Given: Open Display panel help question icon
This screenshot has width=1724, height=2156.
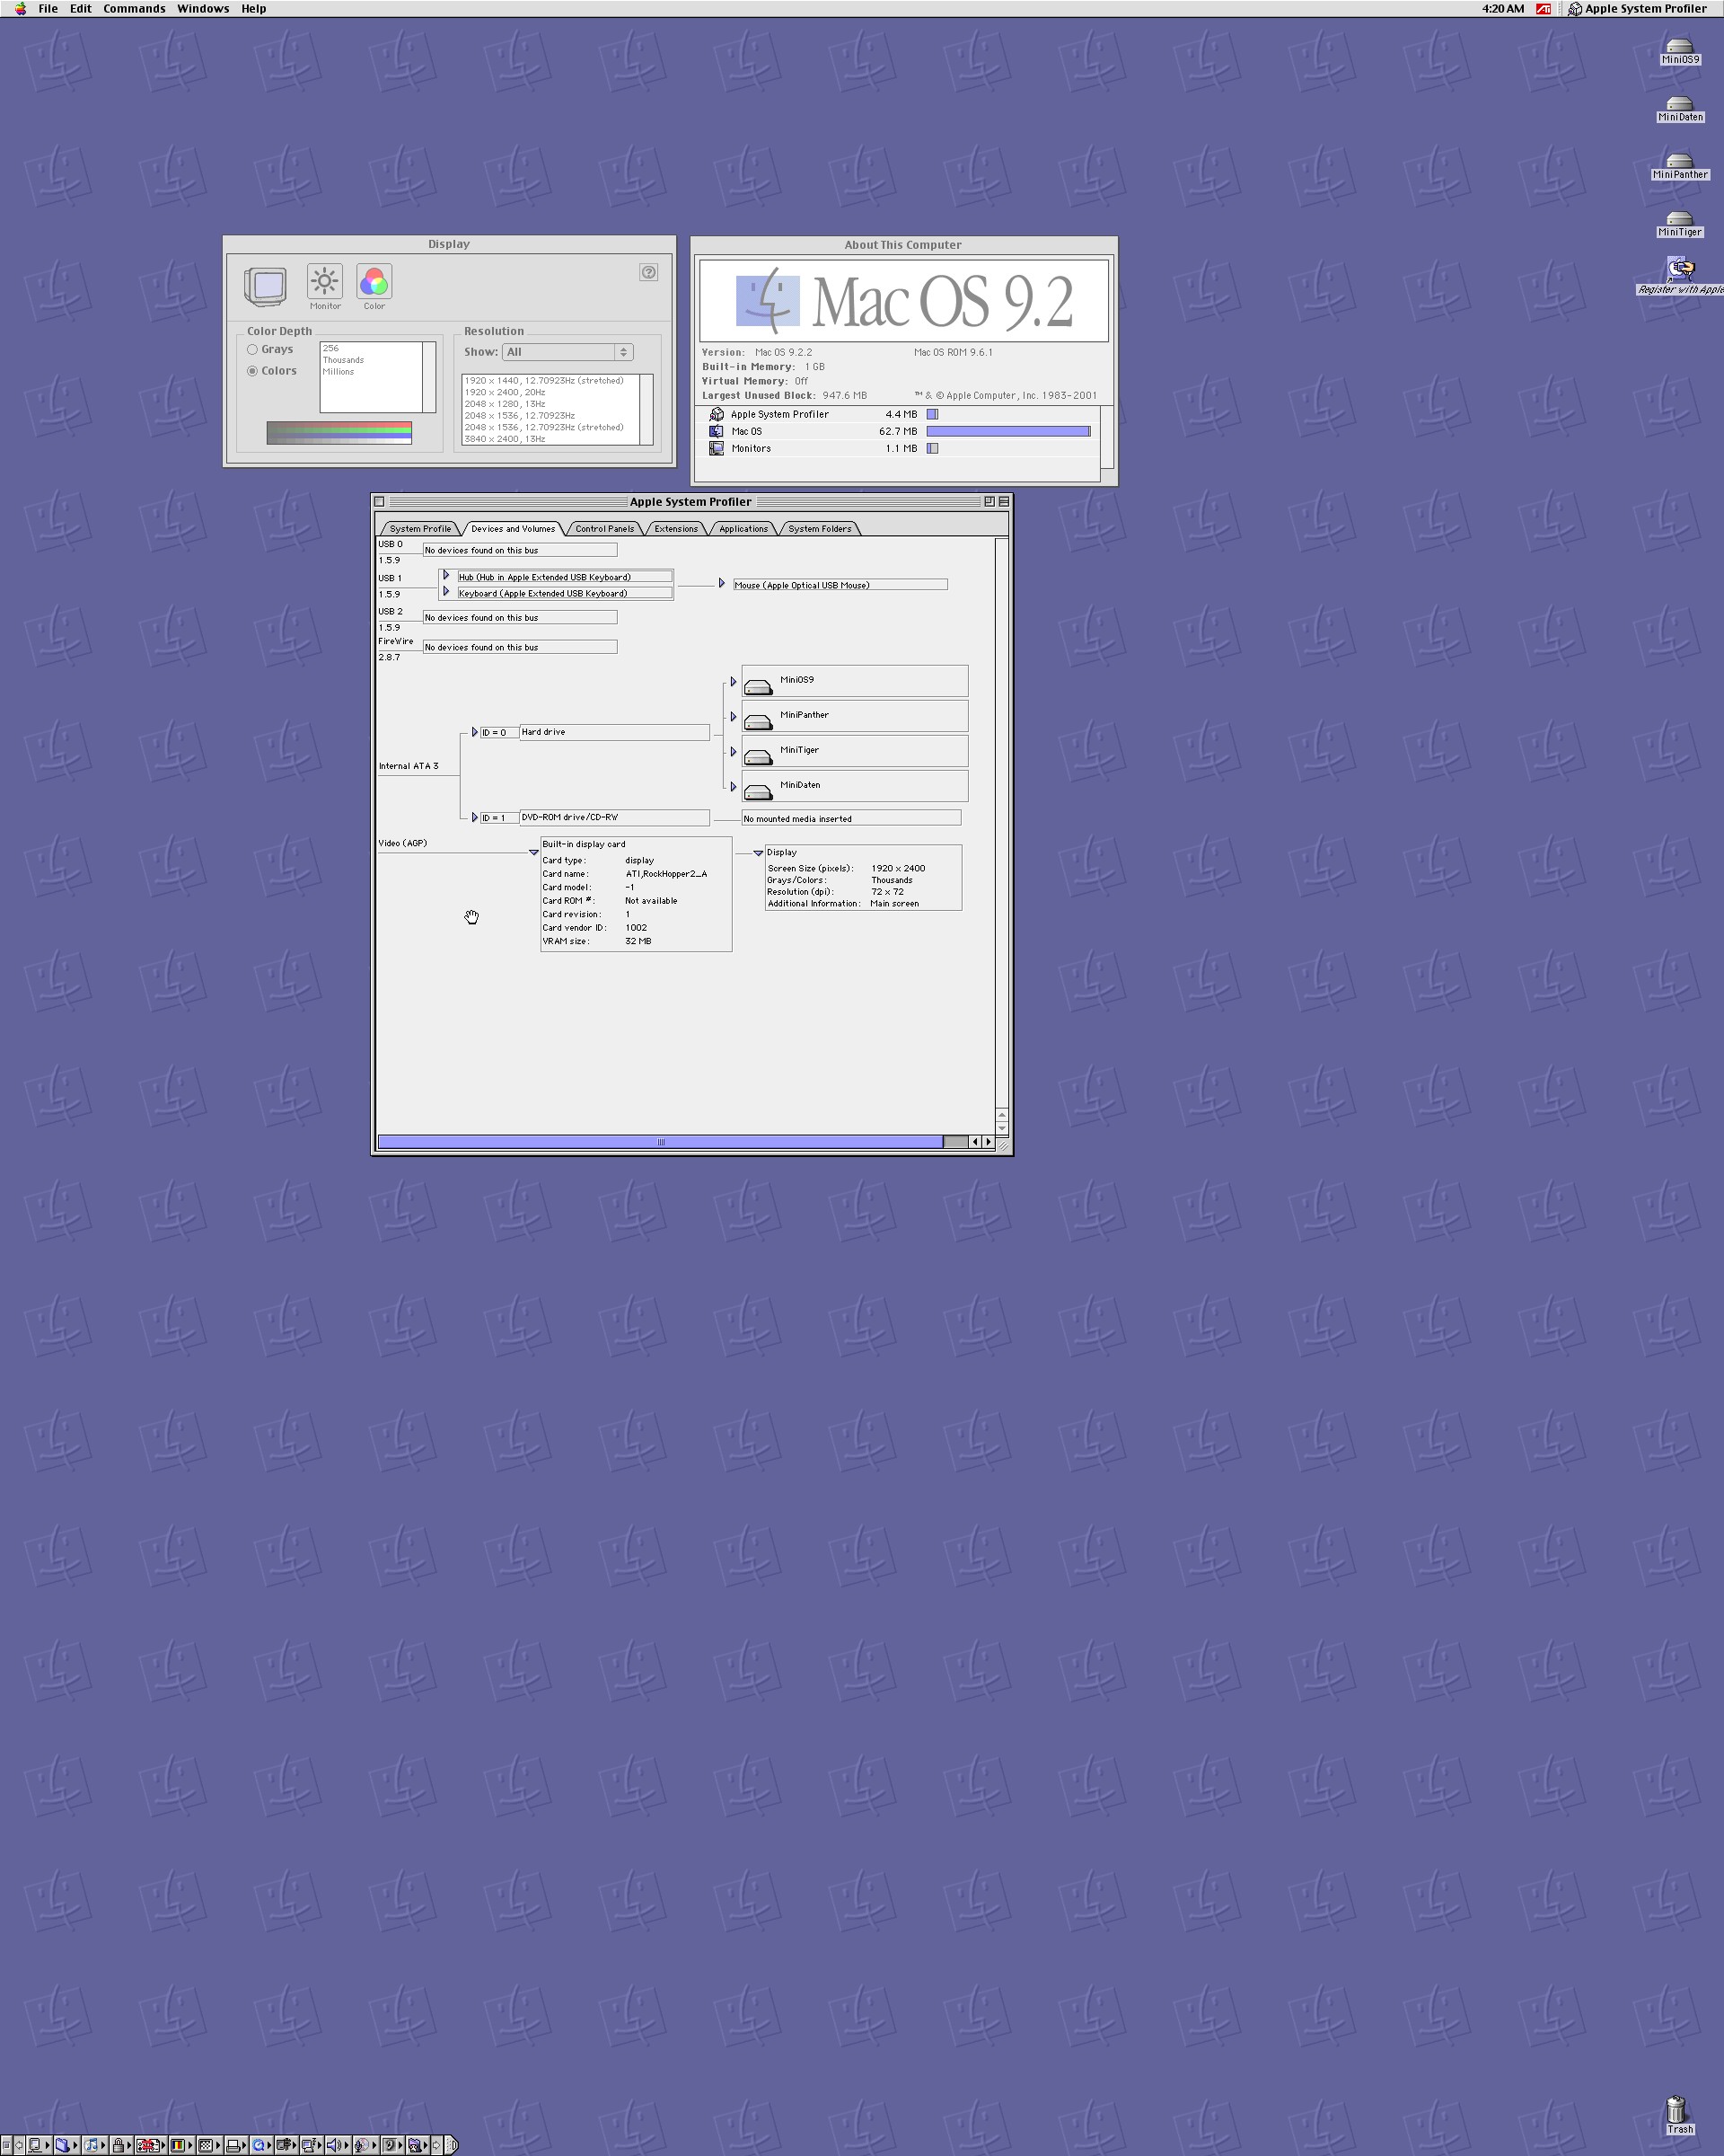Looking at the screenshot, I should coord(648,272).
